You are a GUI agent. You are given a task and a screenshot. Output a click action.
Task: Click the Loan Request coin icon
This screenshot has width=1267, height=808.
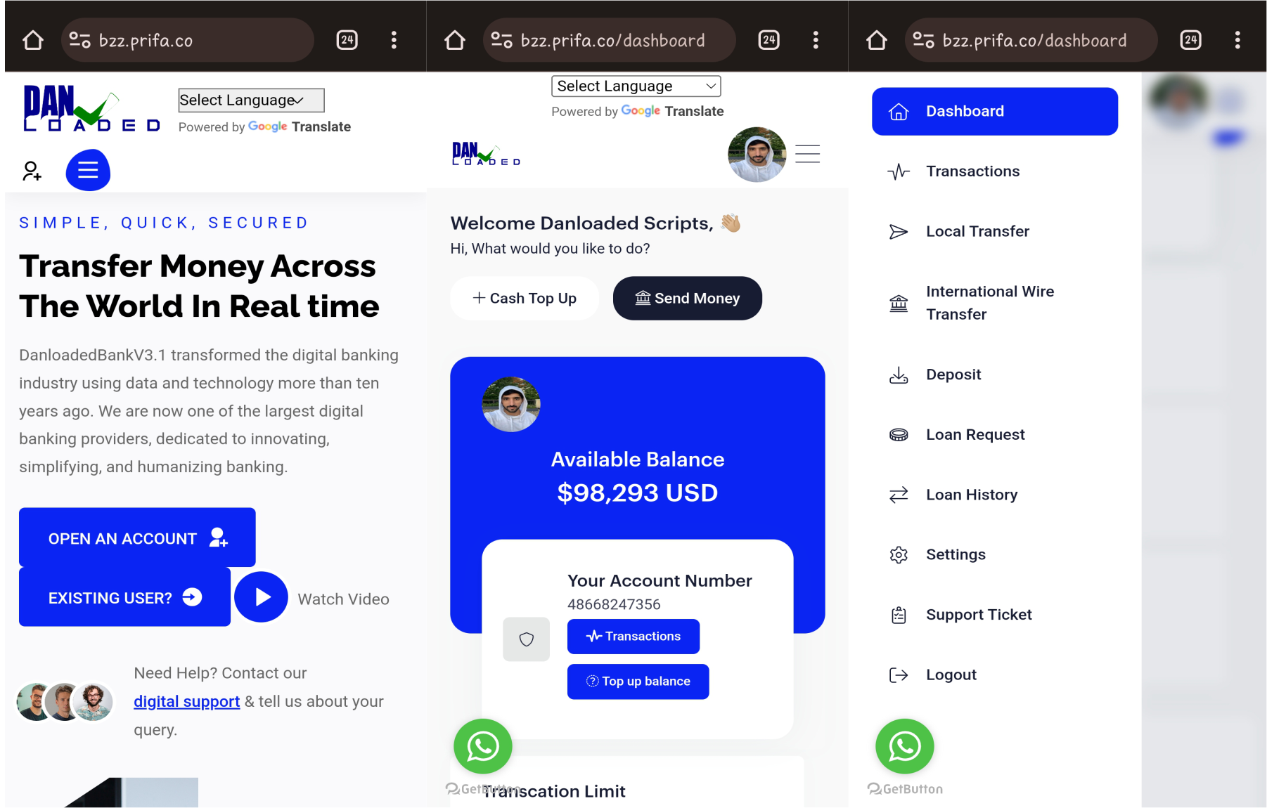click(899, 435)
